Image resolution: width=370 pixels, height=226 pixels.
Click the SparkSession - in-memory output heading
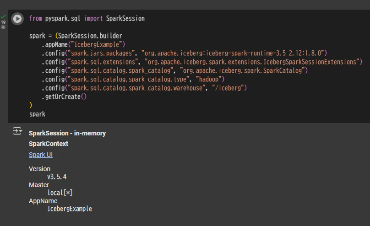pyautogui.click(x=67, y=134)
